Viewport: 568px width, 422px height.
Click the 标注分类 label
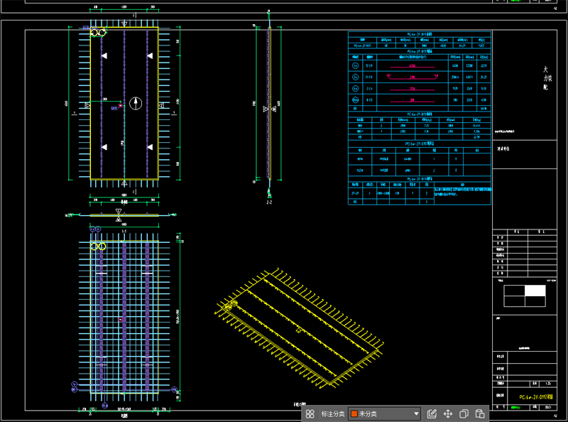[x=333, y=413]
